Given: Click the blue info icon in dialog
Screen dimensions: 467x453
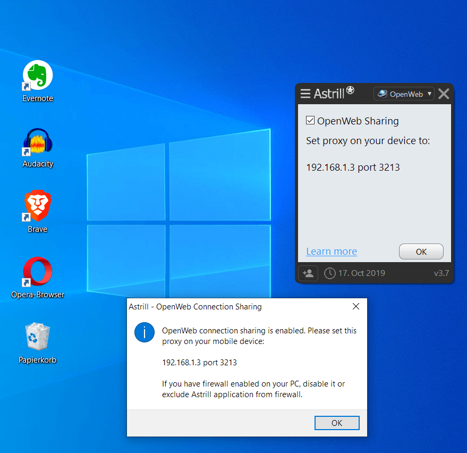Looking at the screenshot, I should (145, 332).
